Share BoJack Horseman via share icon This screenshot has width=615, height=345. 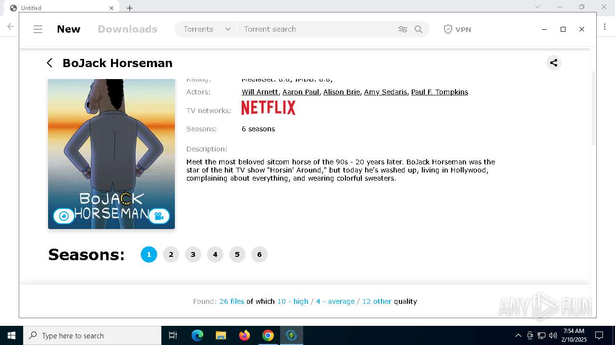point(553,63)
